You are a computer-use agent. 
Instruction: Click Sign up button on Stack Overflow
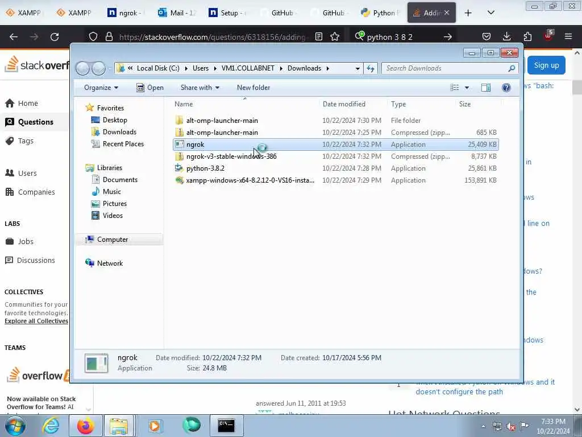[546, 65]
